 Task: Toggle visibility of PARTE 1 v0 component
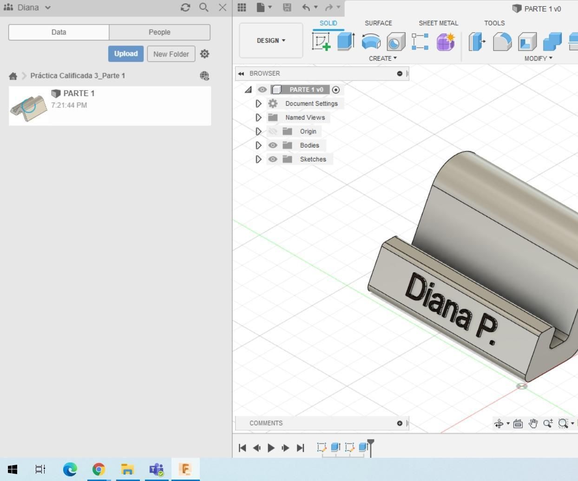point(262,90)
